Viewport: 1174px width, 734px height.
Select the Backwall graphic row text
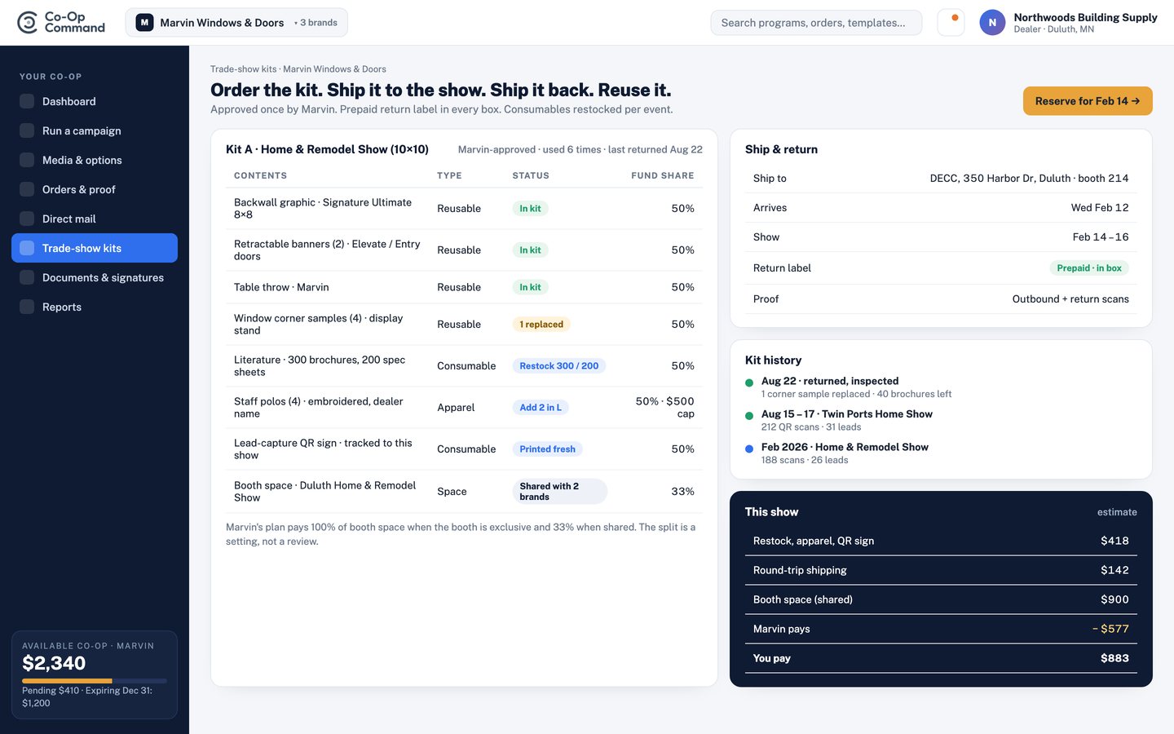323,209
